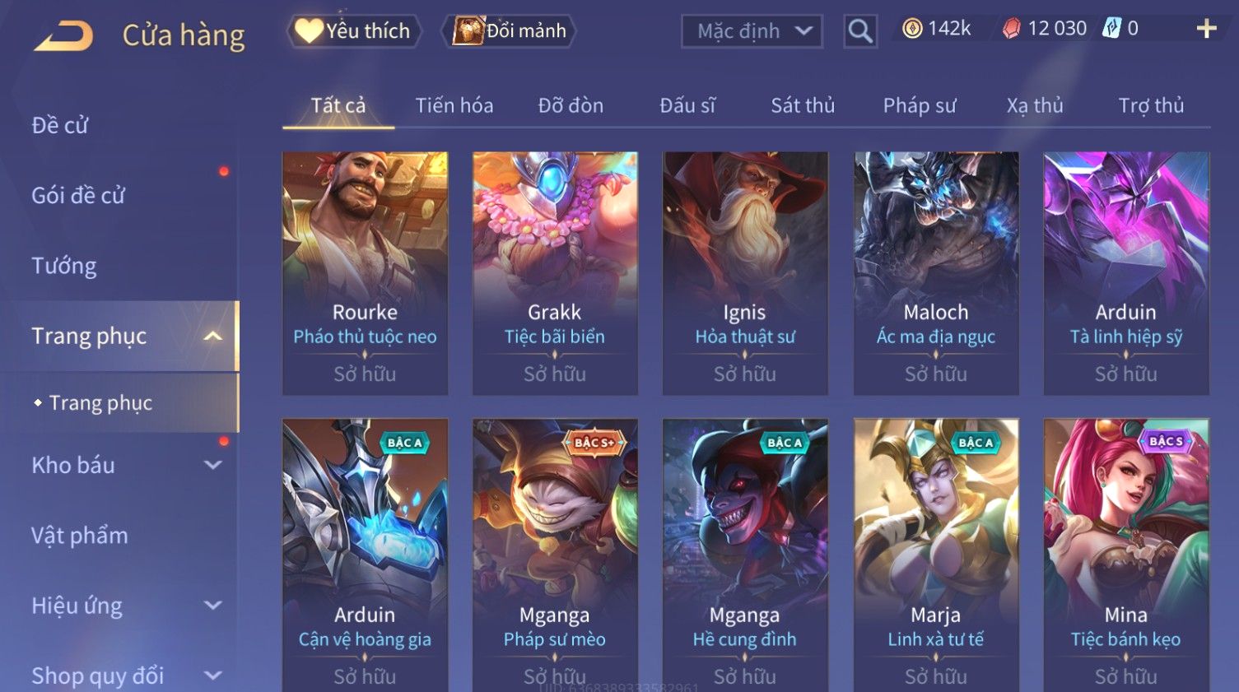Expand the Kho báu sidebar section
1239x692 pixels.
212,465
